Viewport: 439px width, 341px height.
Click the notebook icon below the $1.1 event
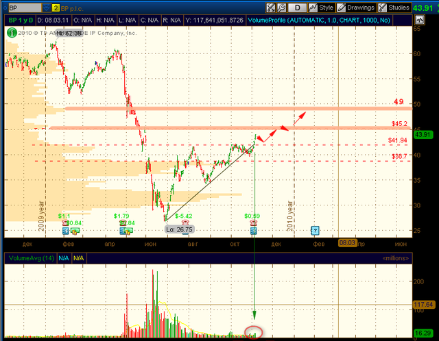[65, 231]
